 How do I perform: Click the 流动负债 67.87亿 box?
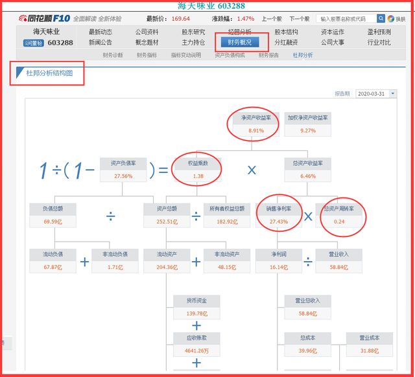click(53, 260)
